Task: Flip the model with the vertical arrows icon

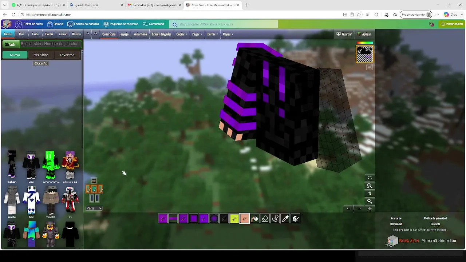Action: pyautogui.click(x=370, y=193)
